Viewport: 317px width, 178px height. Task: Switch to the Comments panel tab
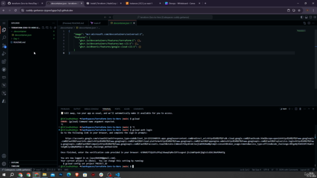coord(139,109)
